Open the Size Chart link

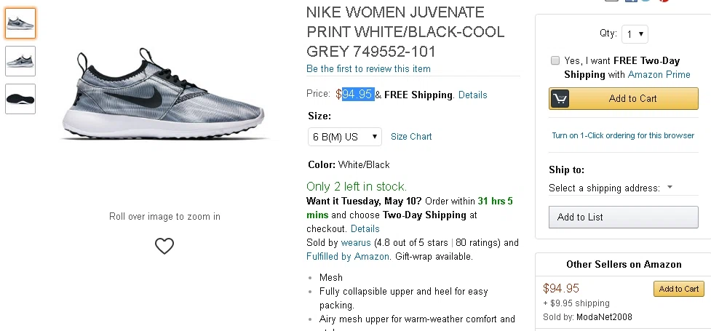[411, 137]
